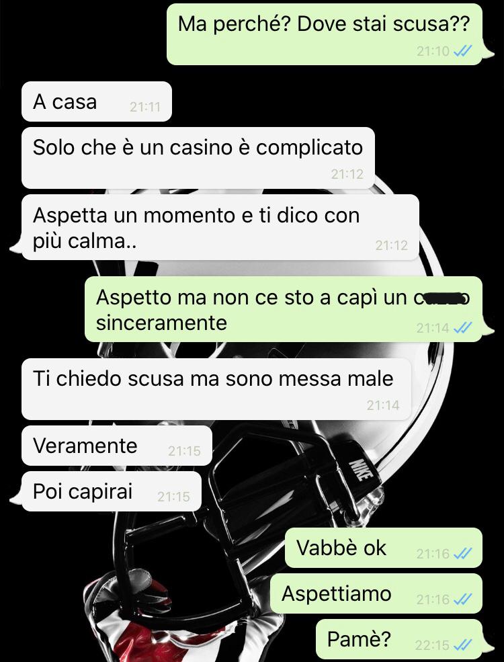This screenshot has width=504, height=662.
Task: Select the sent message "Aspetto ma non ce sto a capì"
Action: point(283,309)
